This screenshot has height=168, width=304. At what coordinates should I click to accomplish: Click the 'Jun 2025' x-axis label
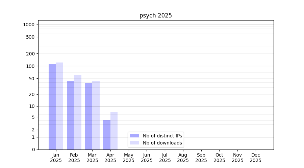point(147,158)
